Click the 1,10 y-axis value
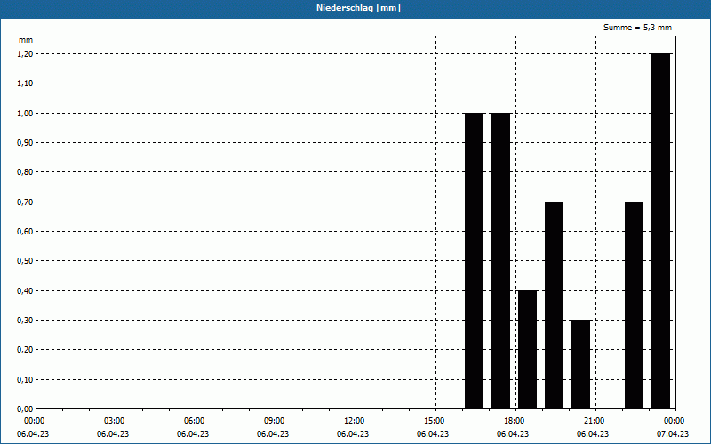The image size is (711, 444). tap(25, 83)
